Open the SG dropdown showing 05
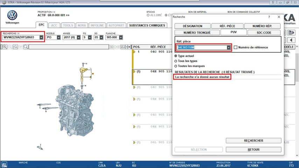 click(101, 37)
